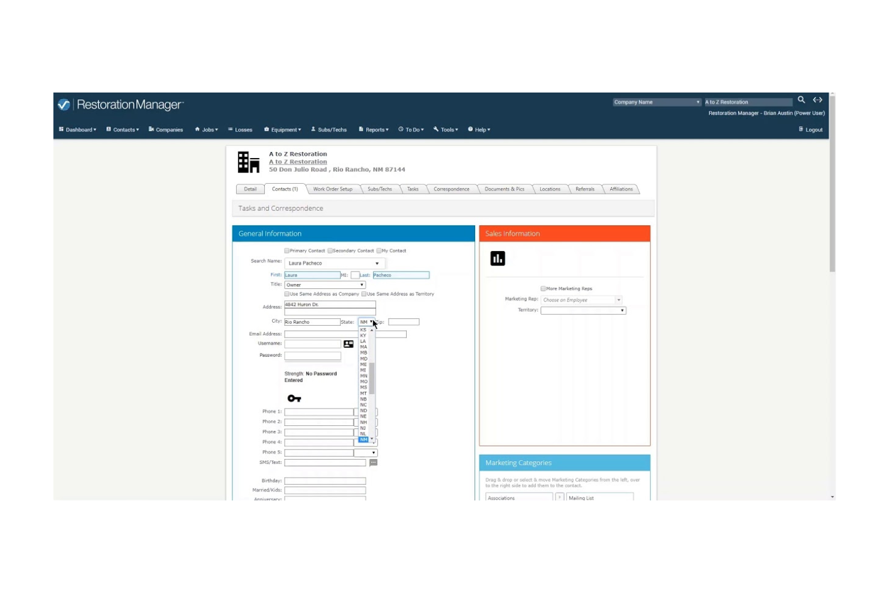Image resolution: width=889 pixels, height=593 pixels.
Task: Switch to the Tasks tab
Action: [413, 189]
